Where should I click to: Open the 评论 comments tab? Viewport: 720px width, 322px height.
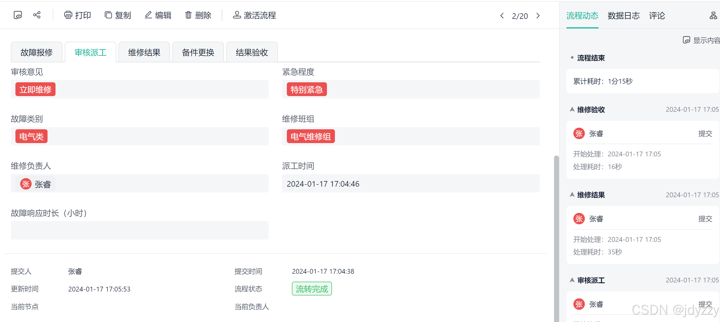click(657, 16)
